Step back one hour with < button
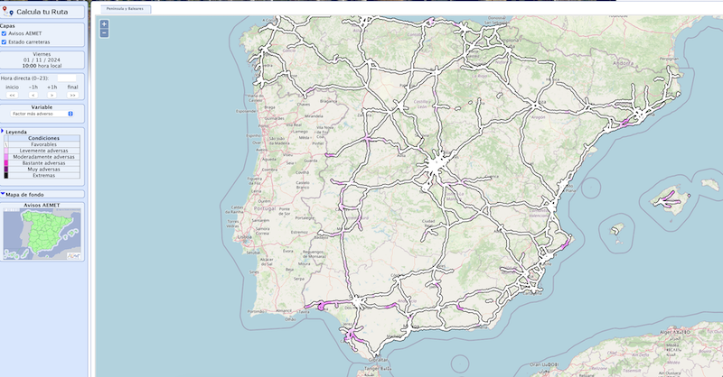Viewport: 723px width, 377px height. [33, 94]
